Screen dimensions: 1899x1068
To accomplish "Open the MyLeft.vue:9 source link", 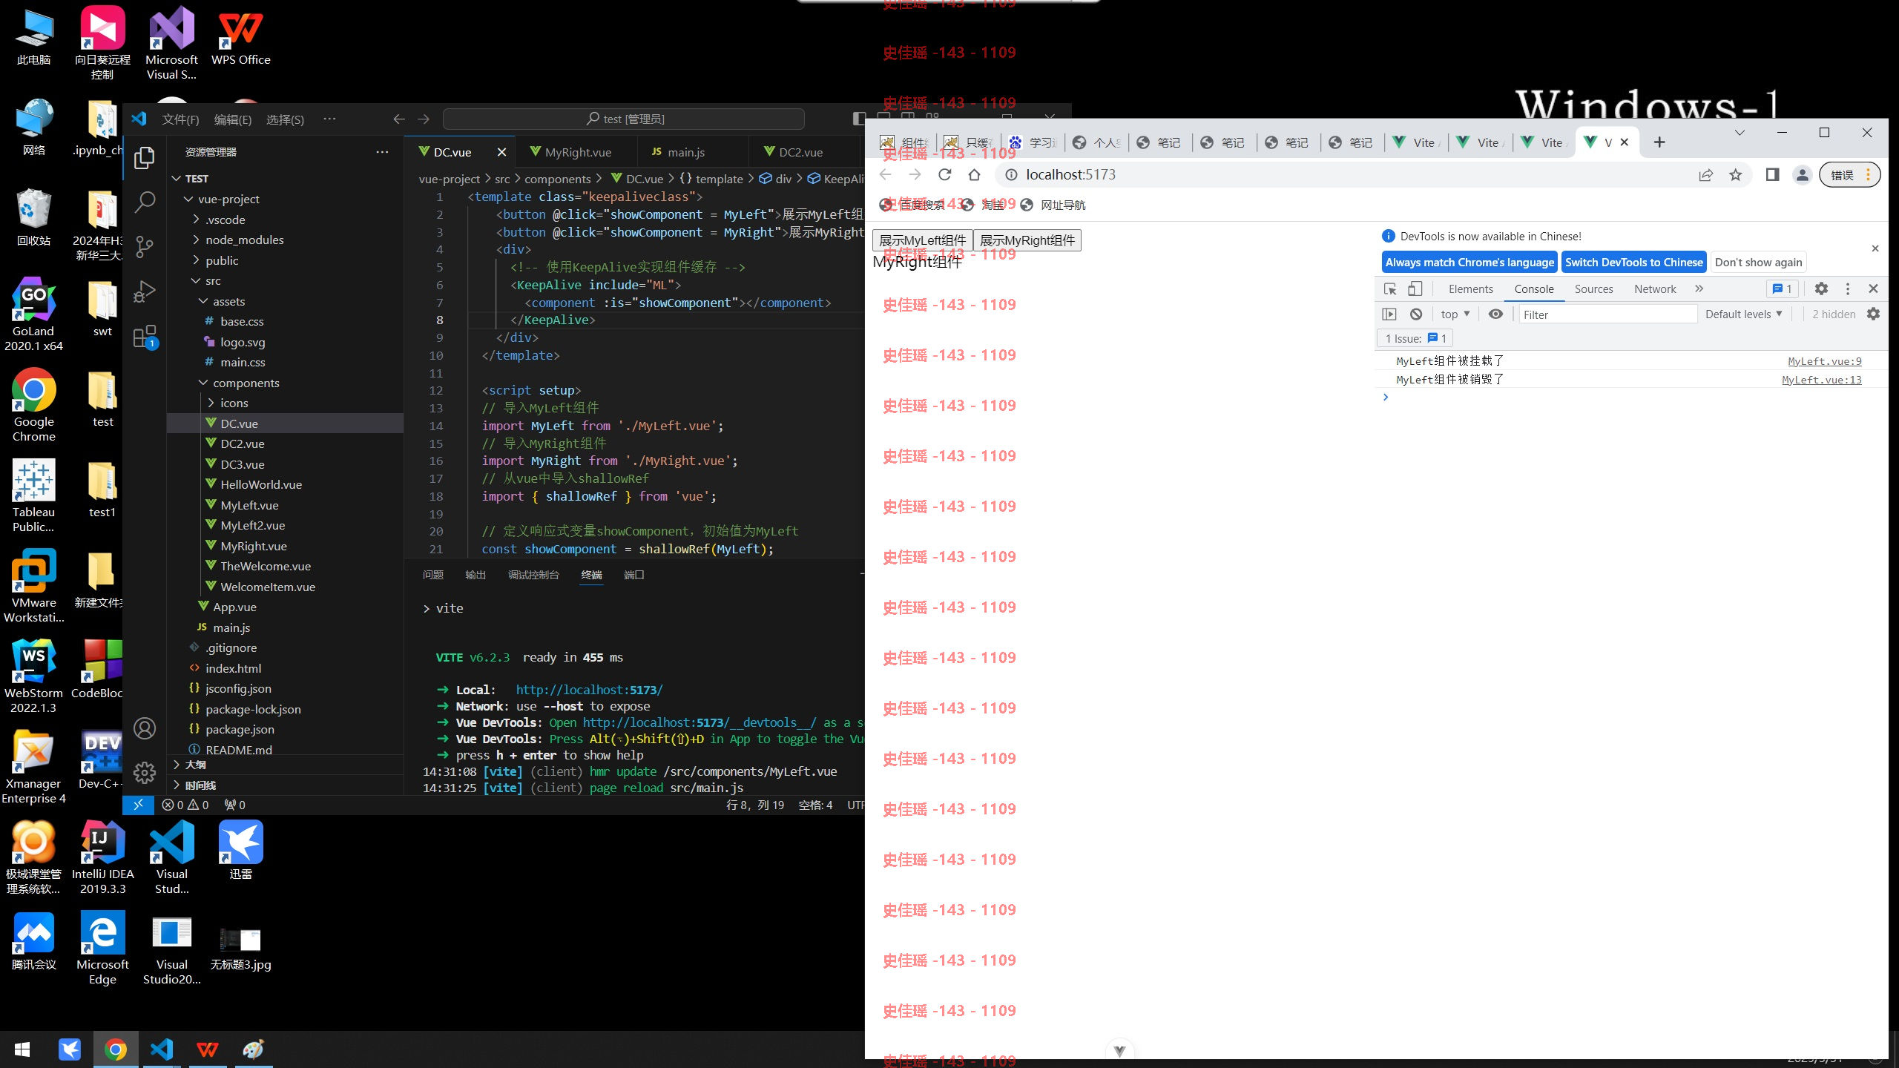I will tap(1825, 361).
